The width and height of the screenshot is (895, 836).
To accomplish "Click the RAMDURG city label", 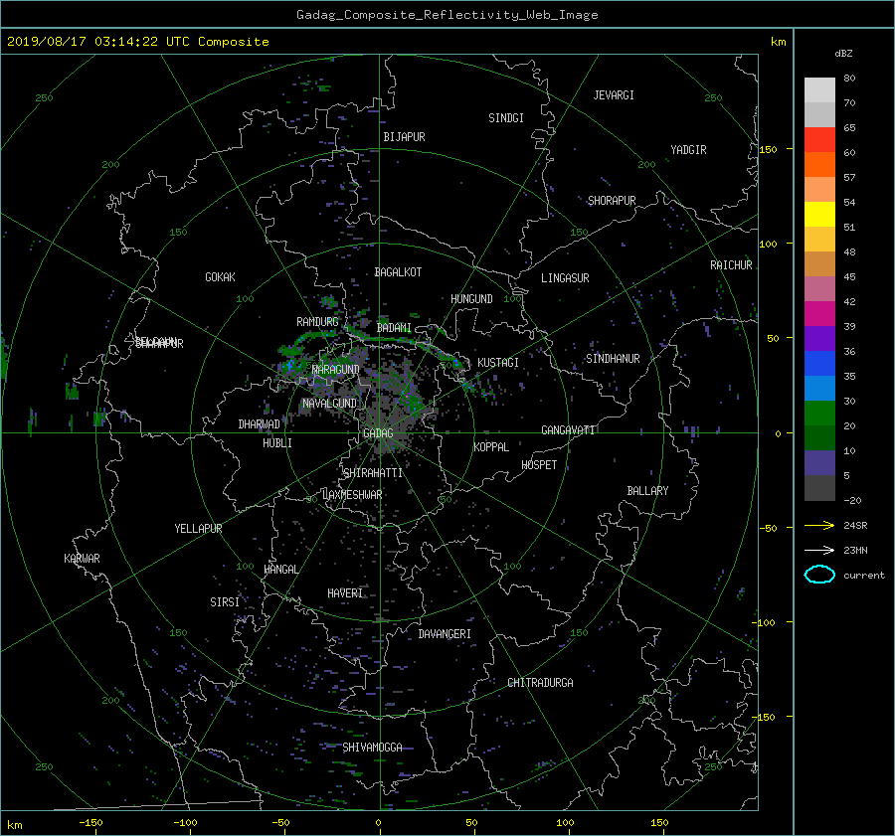I will 317,322.
